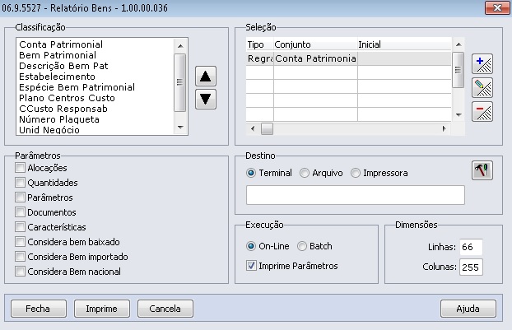Screen dimensions: 512x330
Task: Enable the Quantidades checkbox
Action: tap(20, 183)
